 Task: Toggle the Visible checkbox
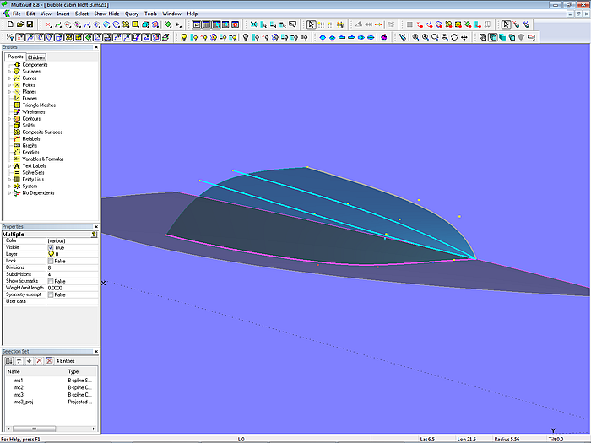pos(51,247)
